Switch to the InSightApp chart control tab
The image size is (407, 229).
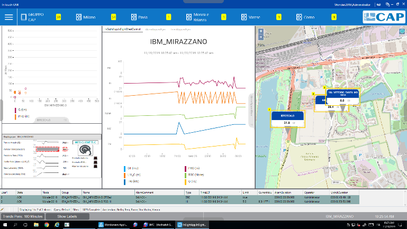point(122,29)
